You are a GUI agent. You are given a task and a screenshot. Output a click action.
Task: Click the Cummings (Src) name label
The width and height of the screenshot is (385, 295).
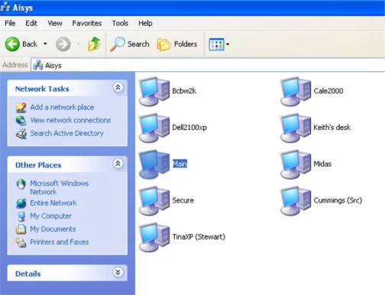[x=338, y=200]
